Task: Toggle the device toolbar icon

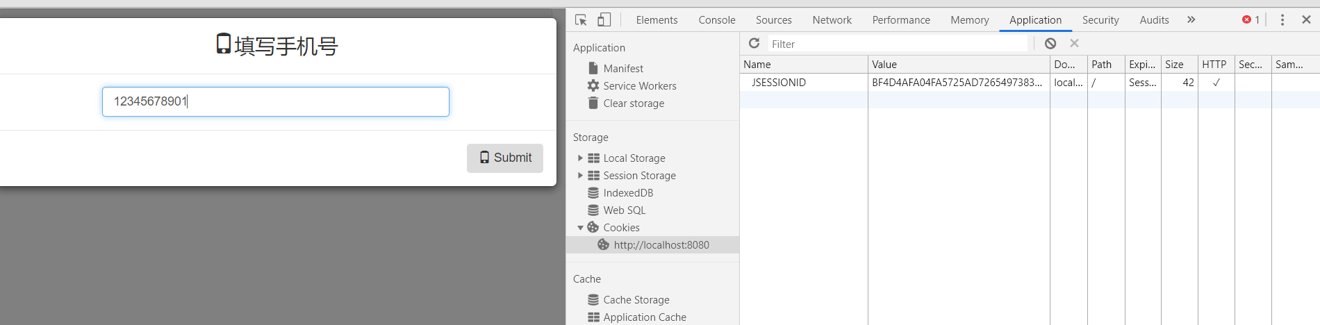Action: pos(604,19)
